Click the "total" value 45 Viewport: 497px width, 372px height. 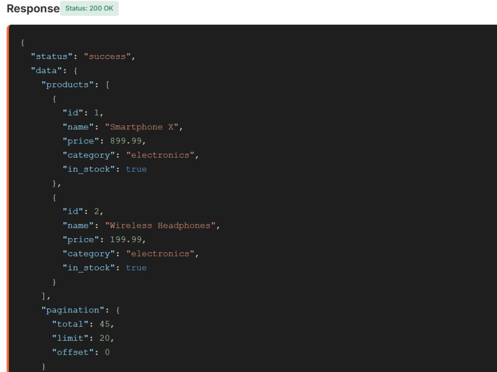click(x=104, y=324)
